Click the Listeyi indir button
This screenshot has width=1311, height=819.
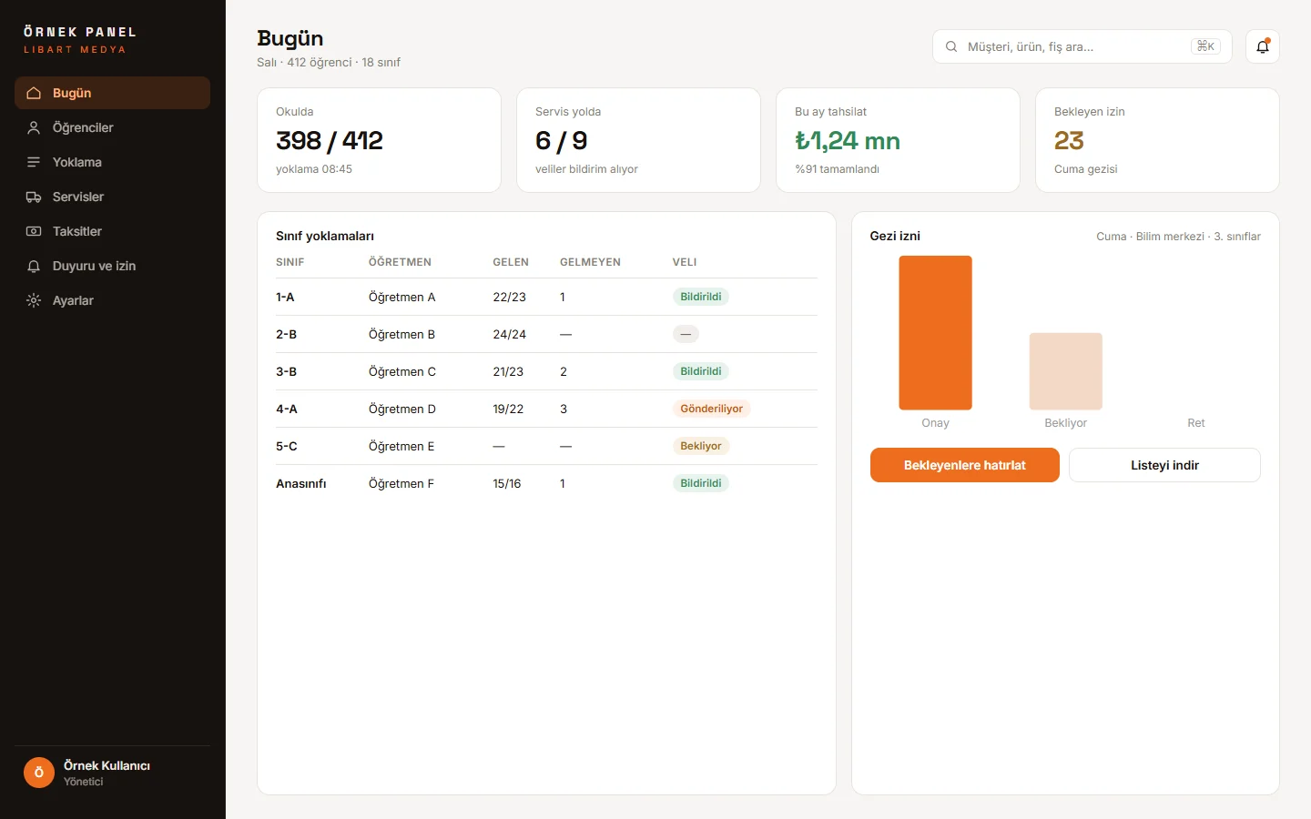coord(1164,465)
